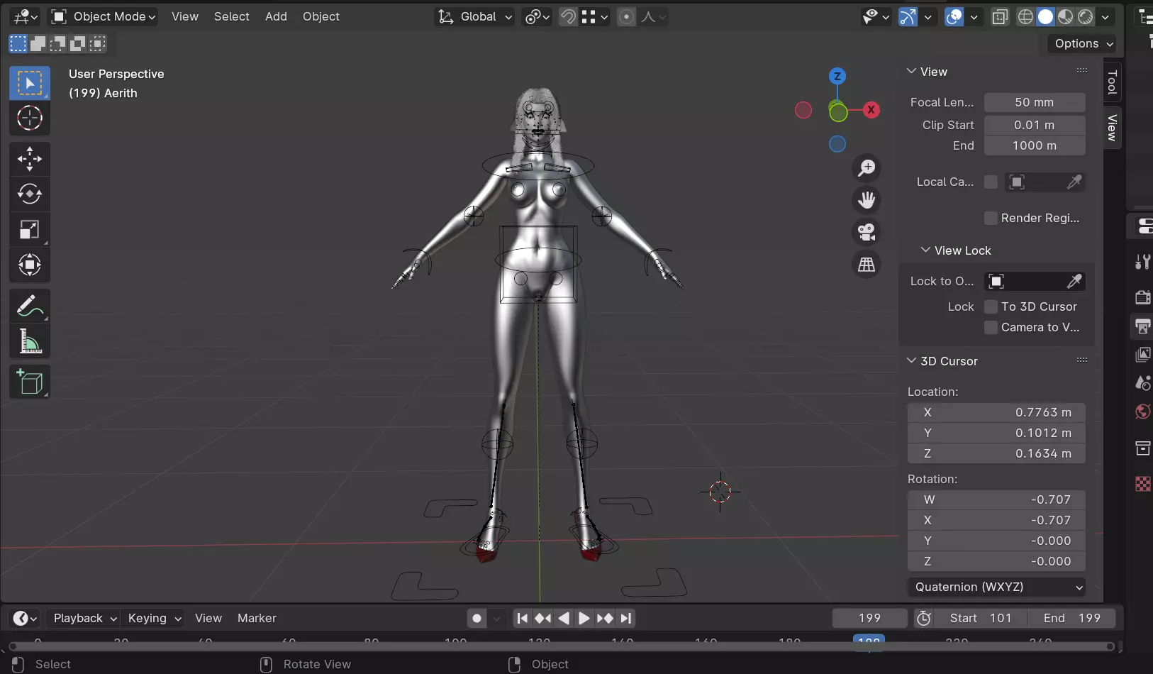The width and height of the screenshot is (1153, 674).
Task: Click the Focal Length 50 mm field
Action: (x=1035, y=102)
